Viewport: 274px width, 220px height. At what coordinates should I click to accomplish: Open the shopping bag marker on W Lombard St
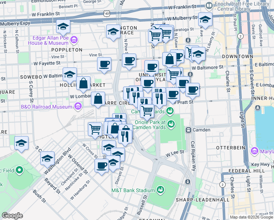click(x=98, y=100)
